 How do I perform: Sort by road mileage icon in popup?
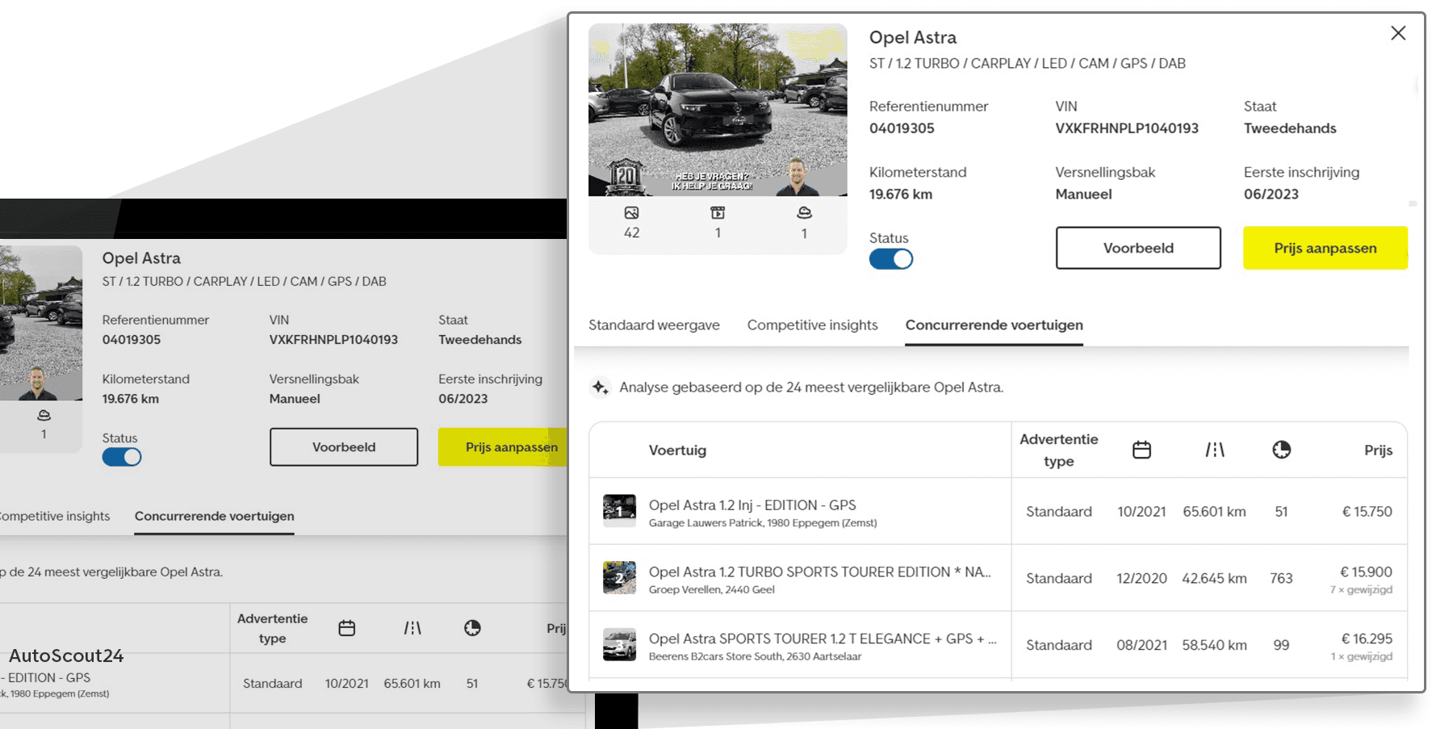click(x=1215, y=450)
